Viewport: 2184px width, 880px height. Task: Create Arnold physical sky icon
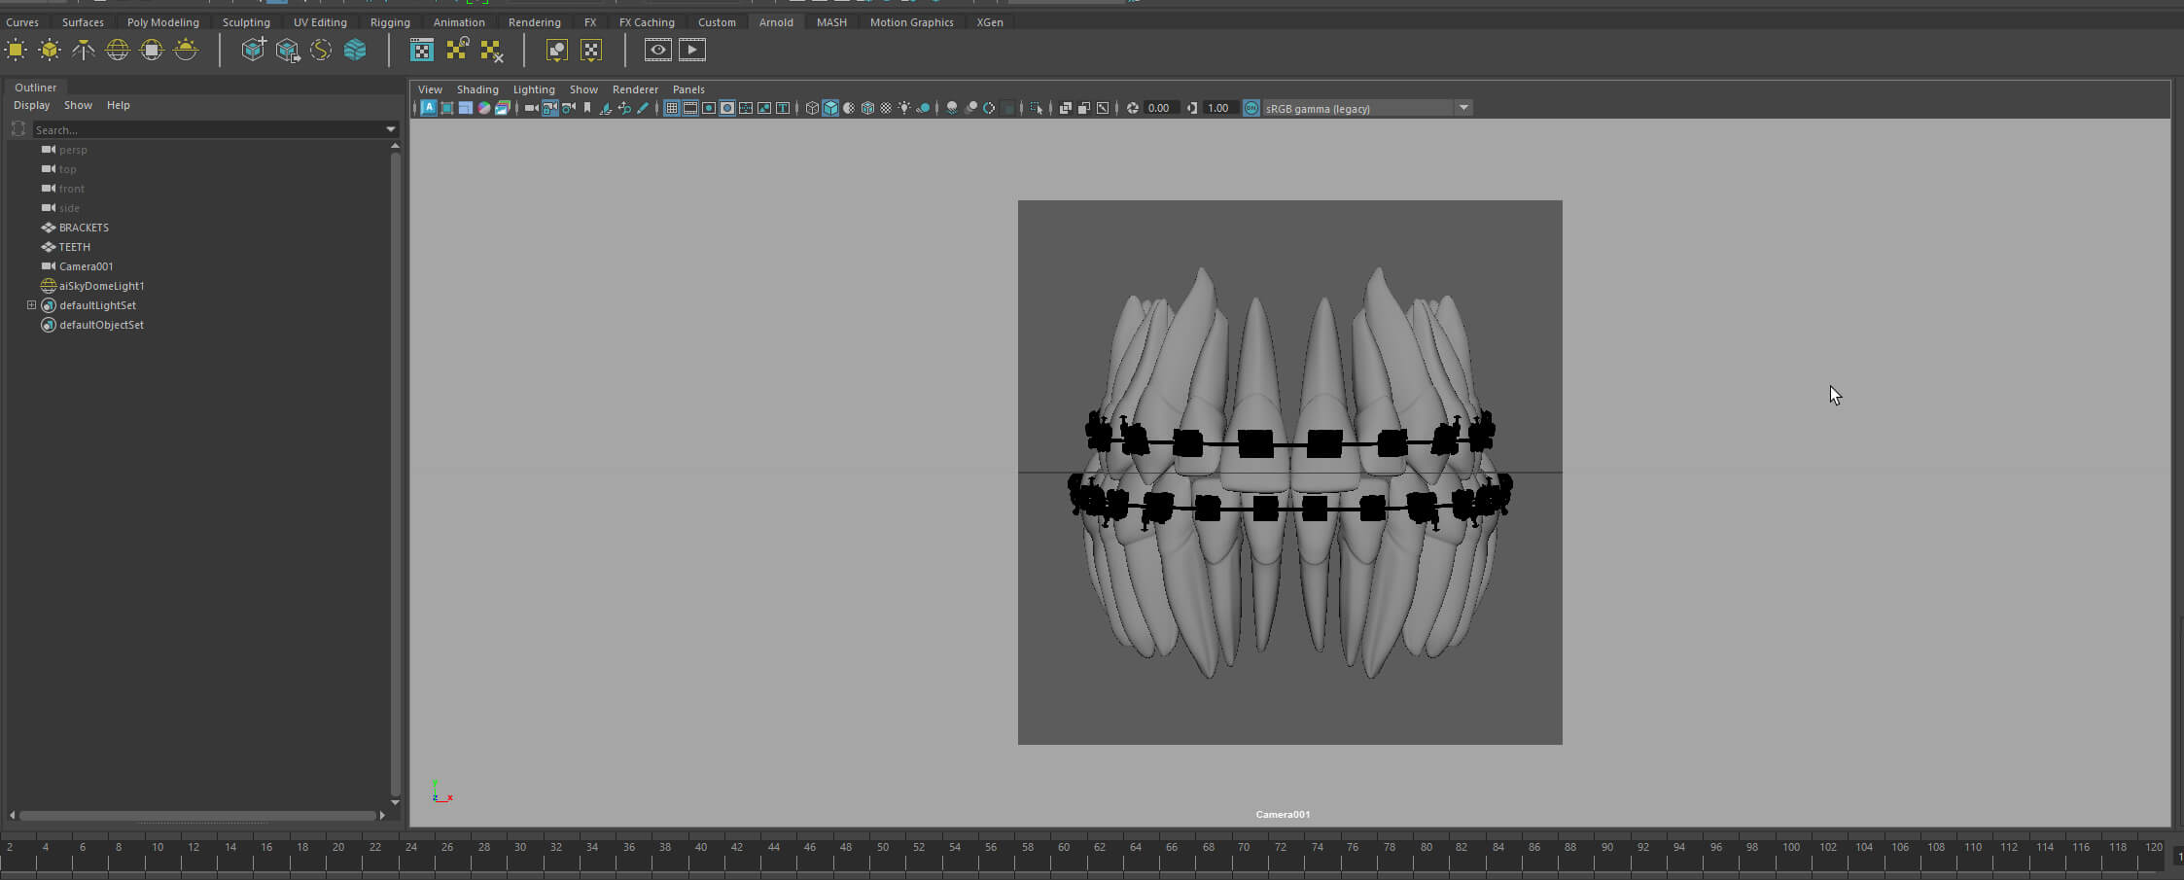coord(186,50)
